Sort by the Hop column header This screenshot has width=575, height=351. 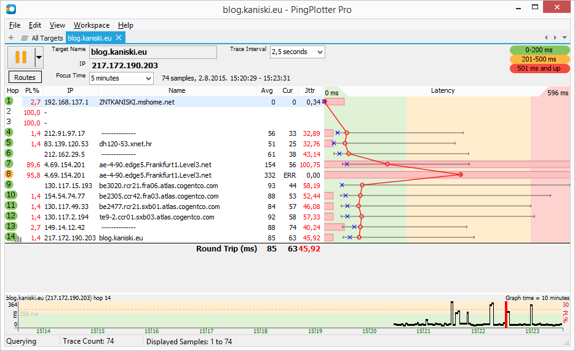(13, 90)
